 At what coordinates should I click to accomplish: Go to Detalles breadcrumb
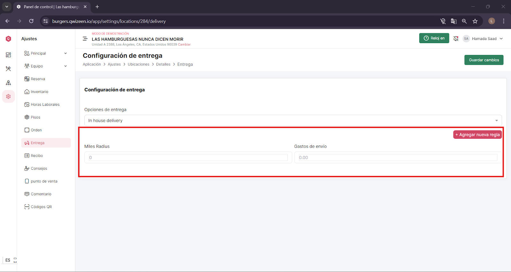click(x=163, y=64)
